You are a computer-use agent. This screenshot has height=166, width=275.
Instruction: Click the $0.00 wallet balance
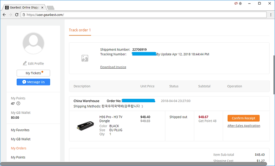coord(15,118)
